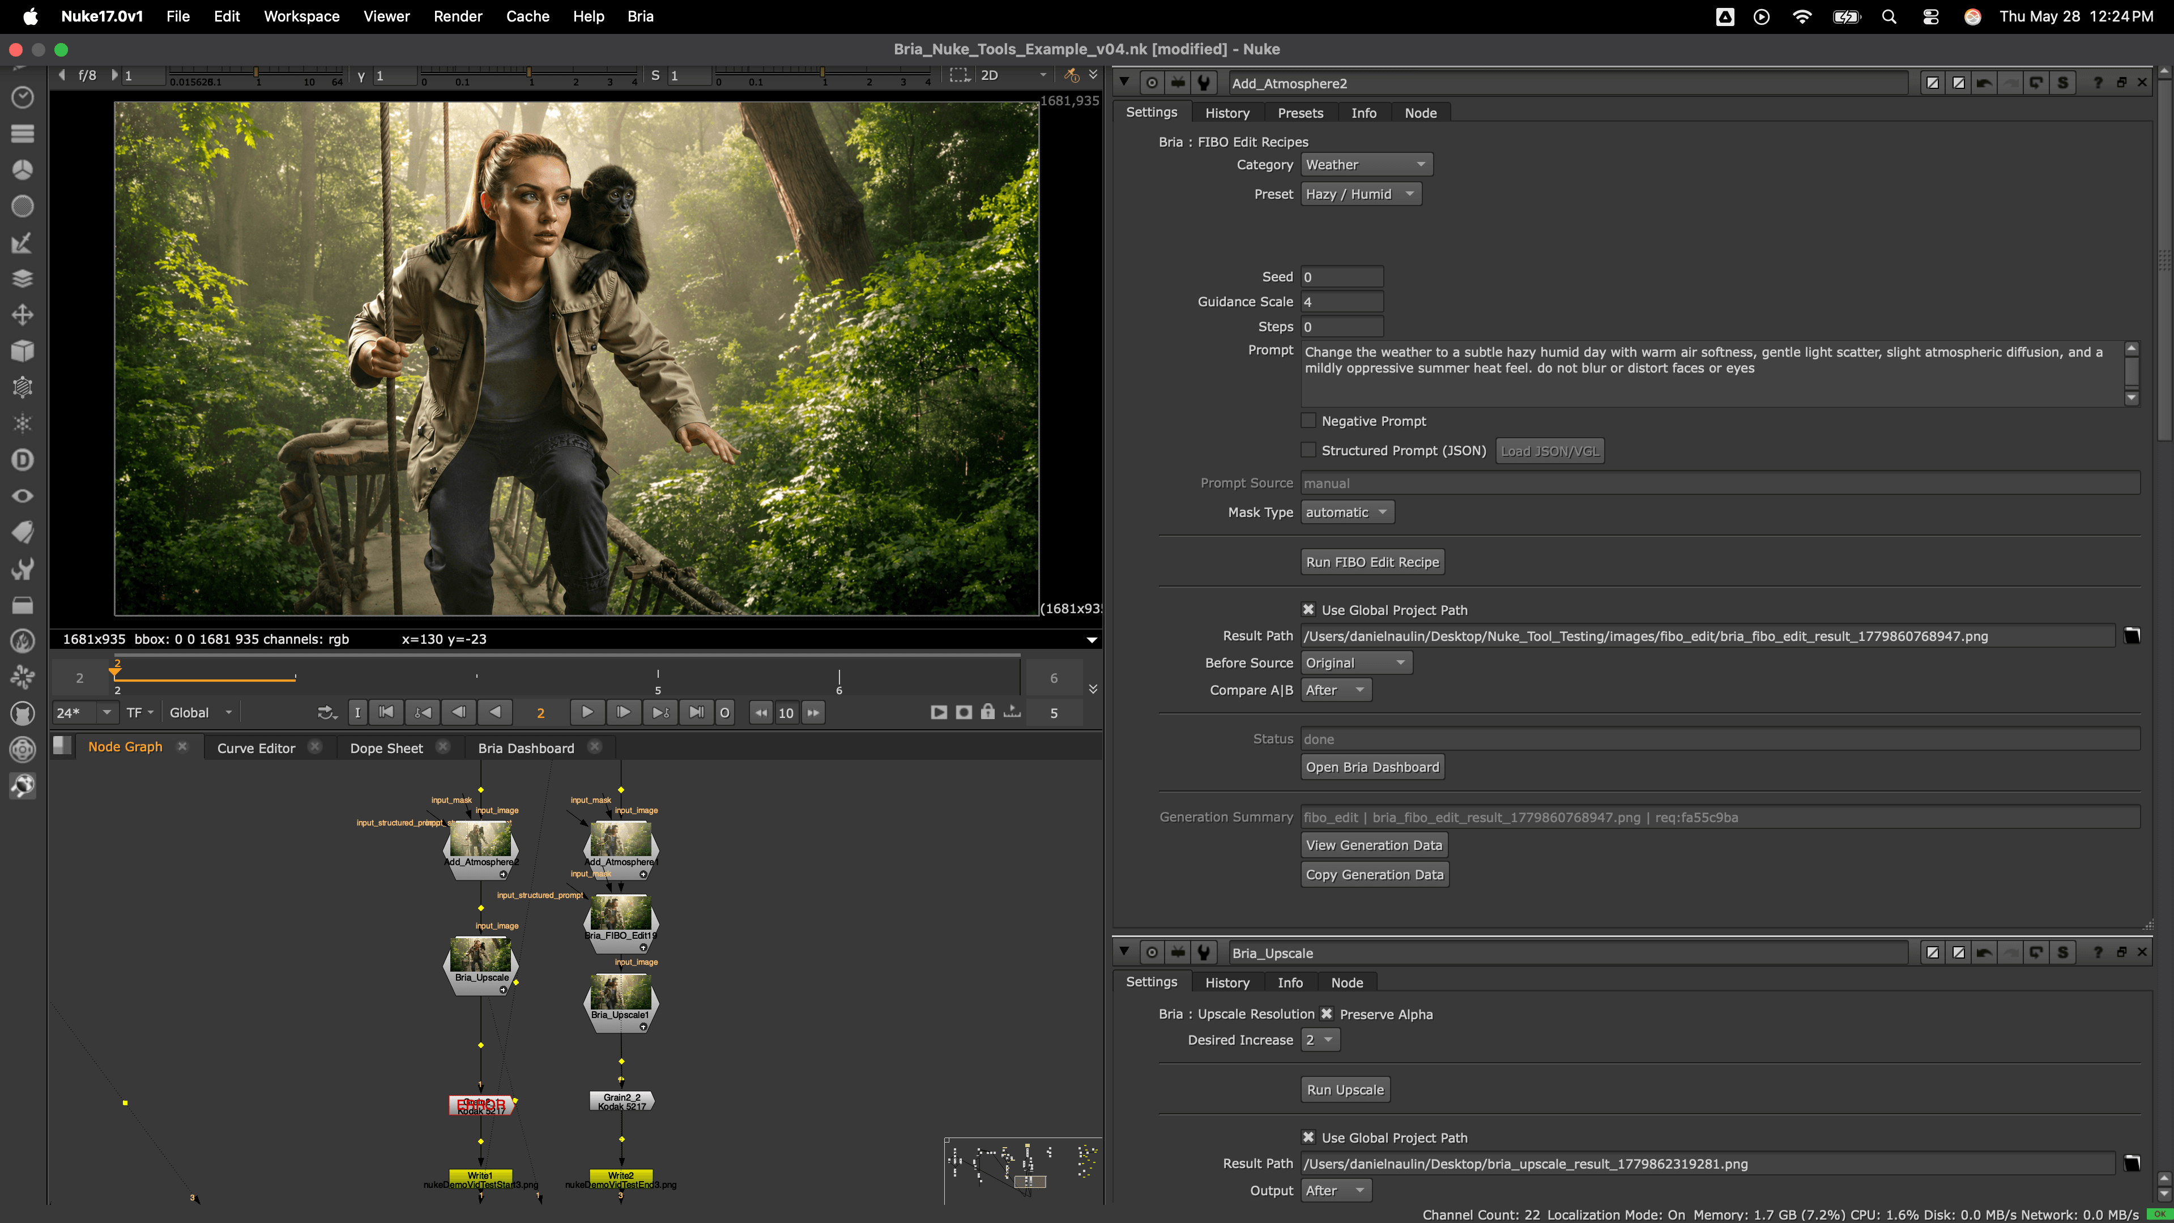Open the Compare A|B After dropdown
The image size is (2174, 1223).
click(1336, 690)
